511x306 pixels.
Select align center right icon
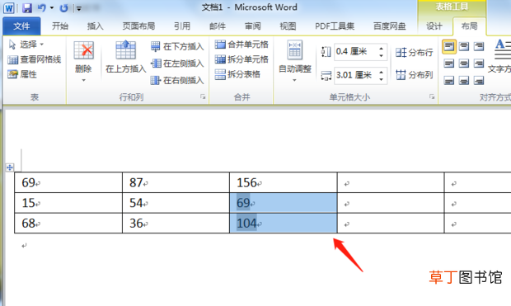tap(479, 64)
